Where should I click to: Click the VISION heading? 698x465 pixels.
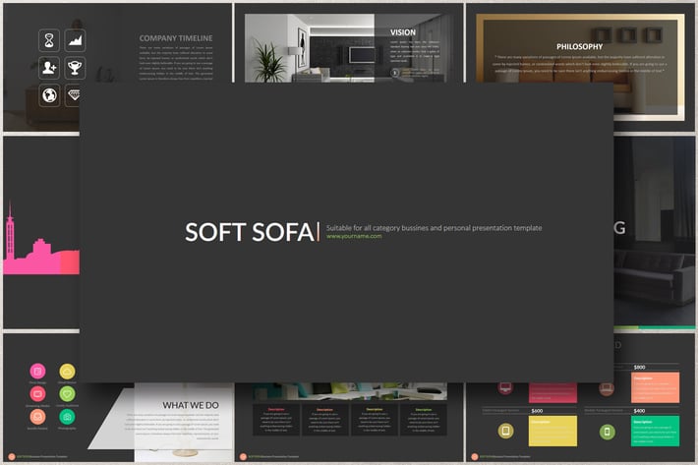pyautogui.click(x=403, y=32)
